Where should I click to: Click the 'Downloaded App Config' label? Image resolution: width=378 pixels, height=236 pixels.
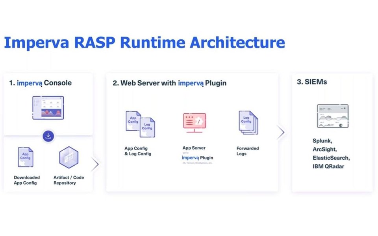pos(27,180)
